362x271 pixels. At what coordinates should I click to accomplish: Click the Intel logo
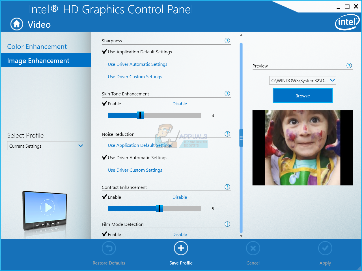coord(347,22)
